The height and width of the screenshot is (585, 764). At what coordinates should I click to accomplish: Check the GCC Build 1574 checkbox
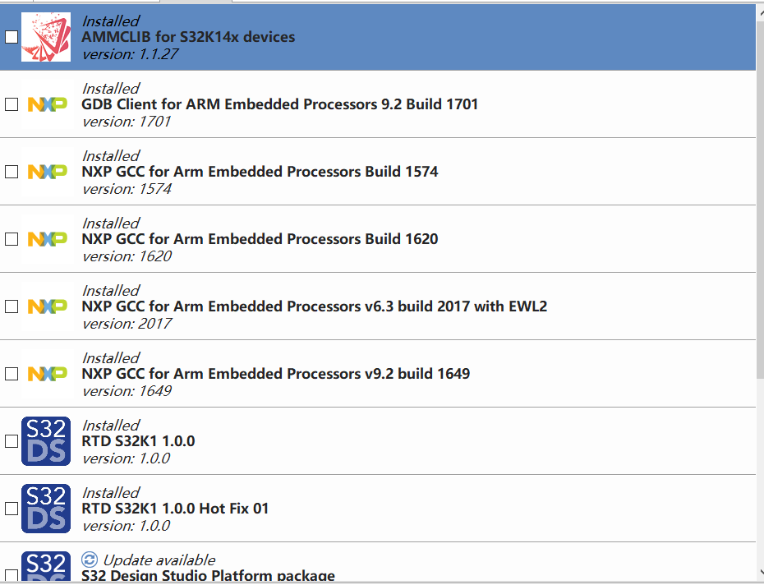click(x=12, y=171)
